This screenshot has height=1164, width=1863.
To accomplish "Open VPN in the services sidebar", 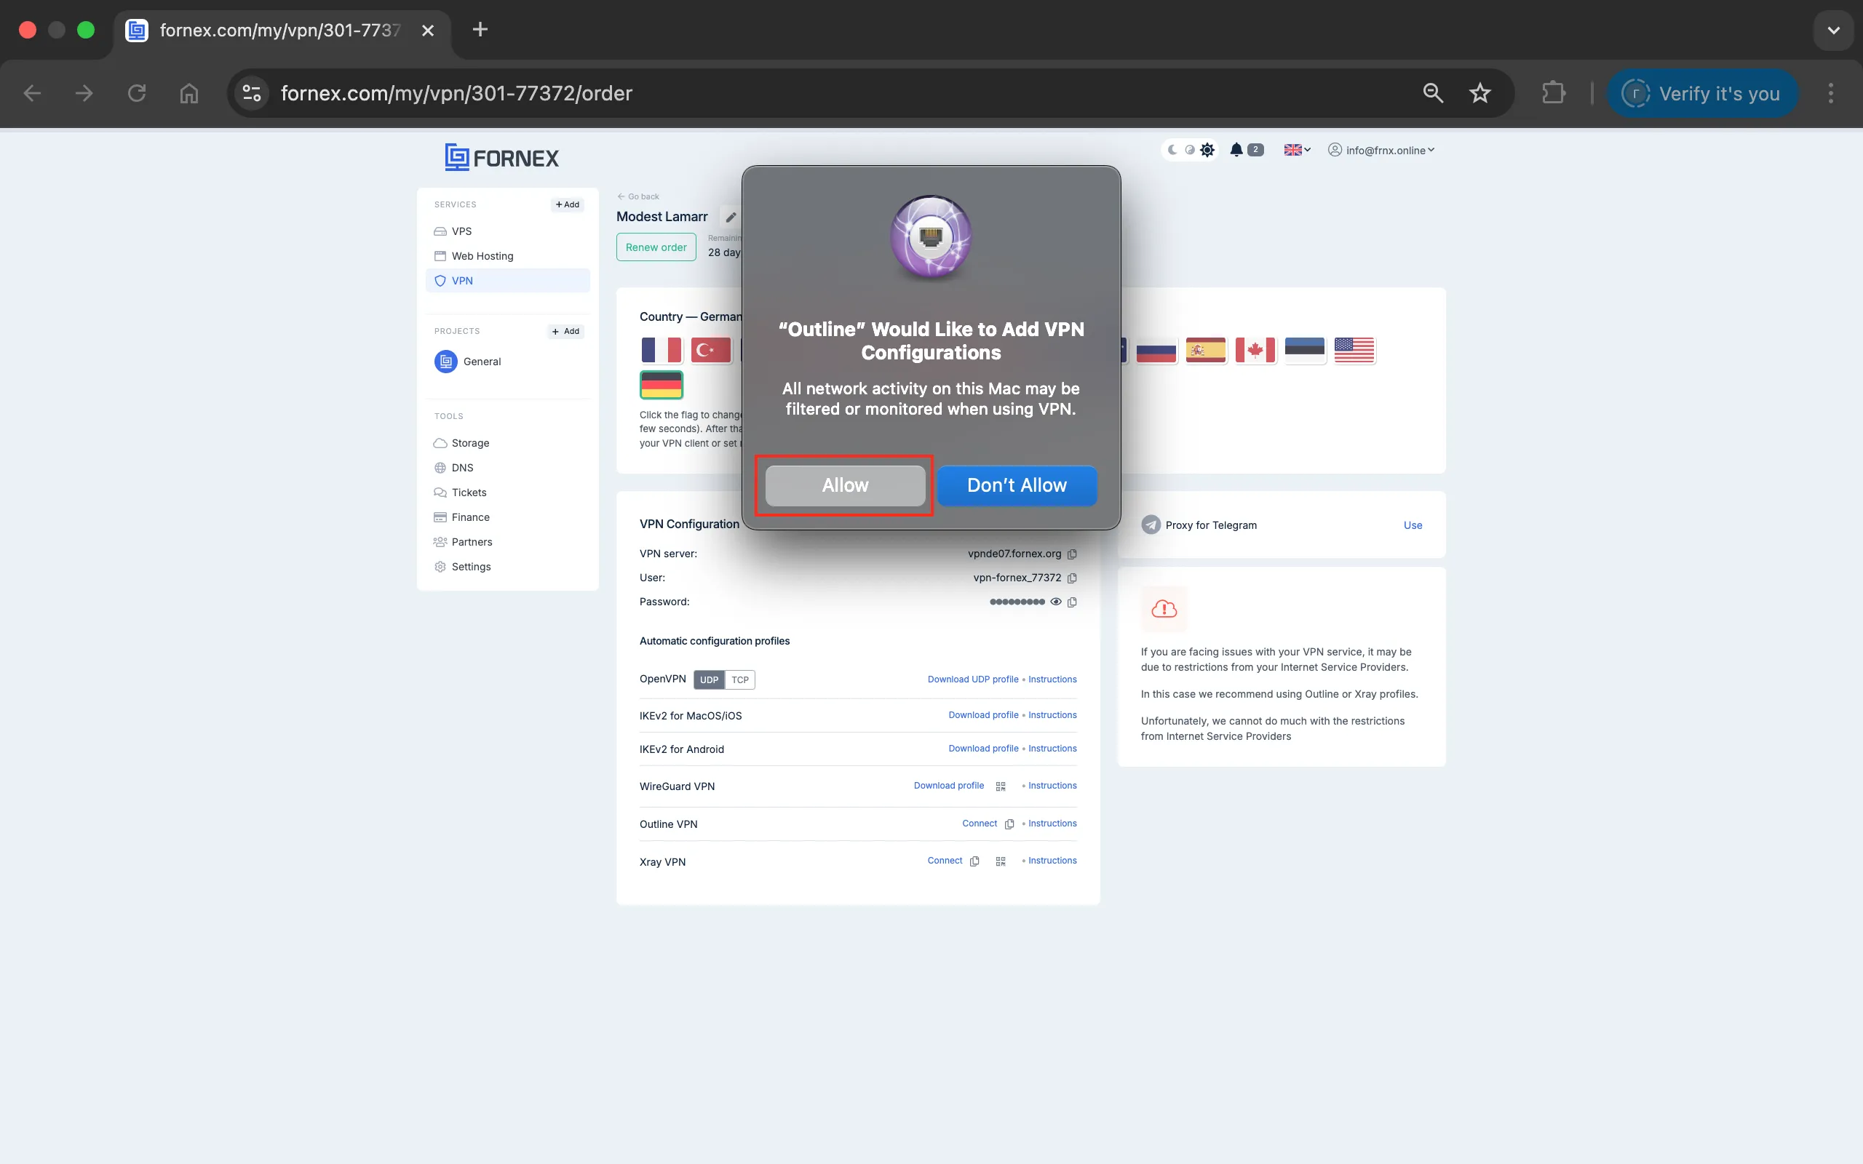I will point(507,280).
